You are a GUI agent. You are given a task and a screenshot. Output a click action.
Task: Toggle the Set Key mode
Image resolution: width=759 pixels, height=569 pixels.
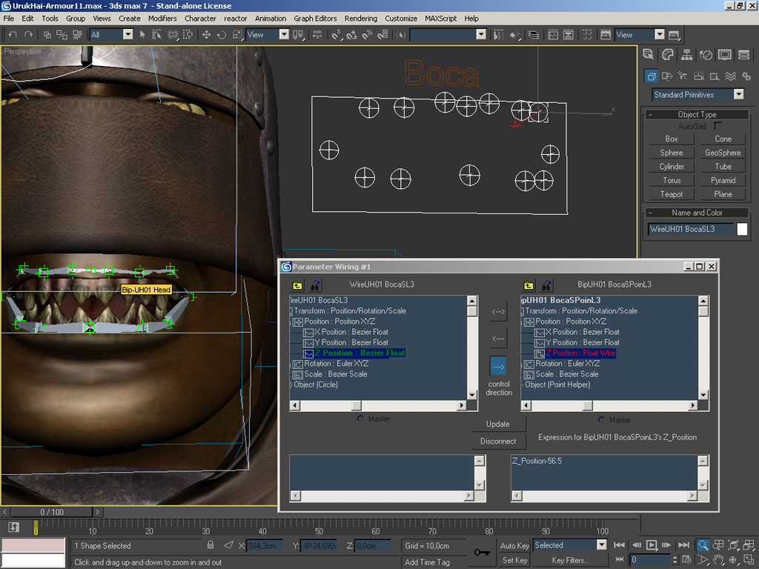(x=514, y=560)
